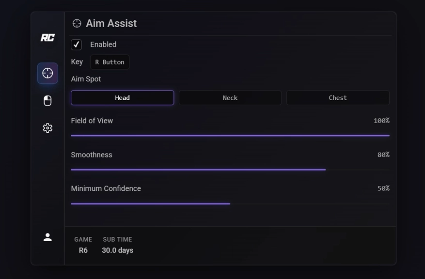Click the R6 game label
The height and width of the screenshot is (279, 425).
pos(83,250)
